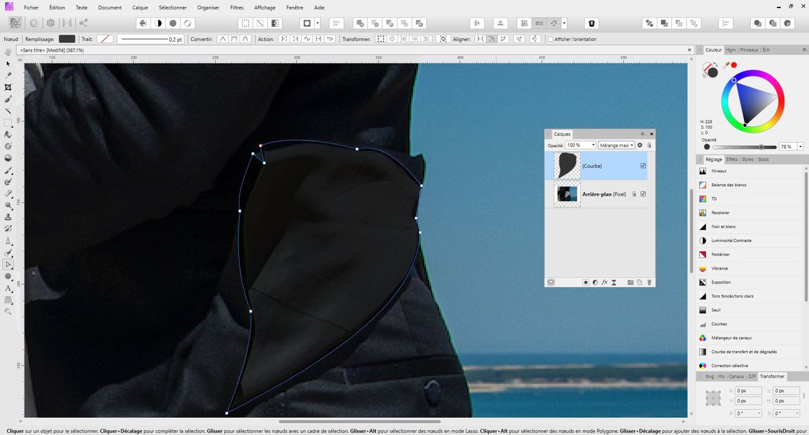Click the deselect marquee icon
Viewport: 809px width, 435px height.
click(x=260, y=23)
